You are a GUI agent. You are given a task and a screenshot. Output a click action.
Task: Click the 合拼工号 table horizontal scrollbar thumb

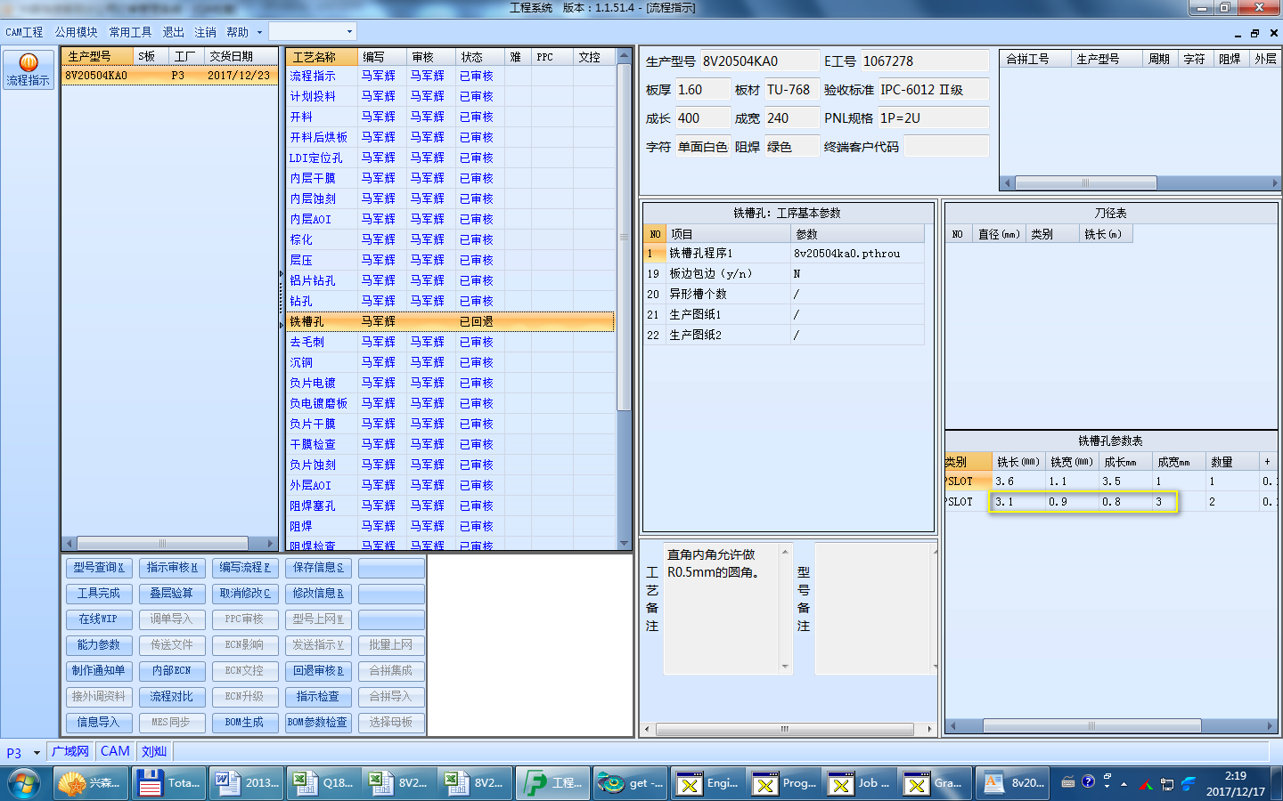tap(1085, 183)
